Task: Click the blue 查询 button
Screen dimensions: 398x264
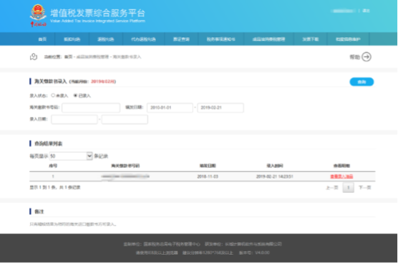Action: [x=361, y=82]
